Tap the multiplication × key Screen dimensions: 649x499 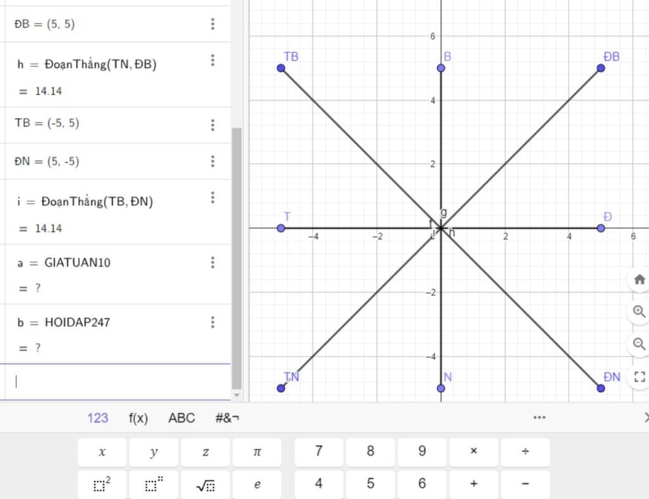(474, 452)
